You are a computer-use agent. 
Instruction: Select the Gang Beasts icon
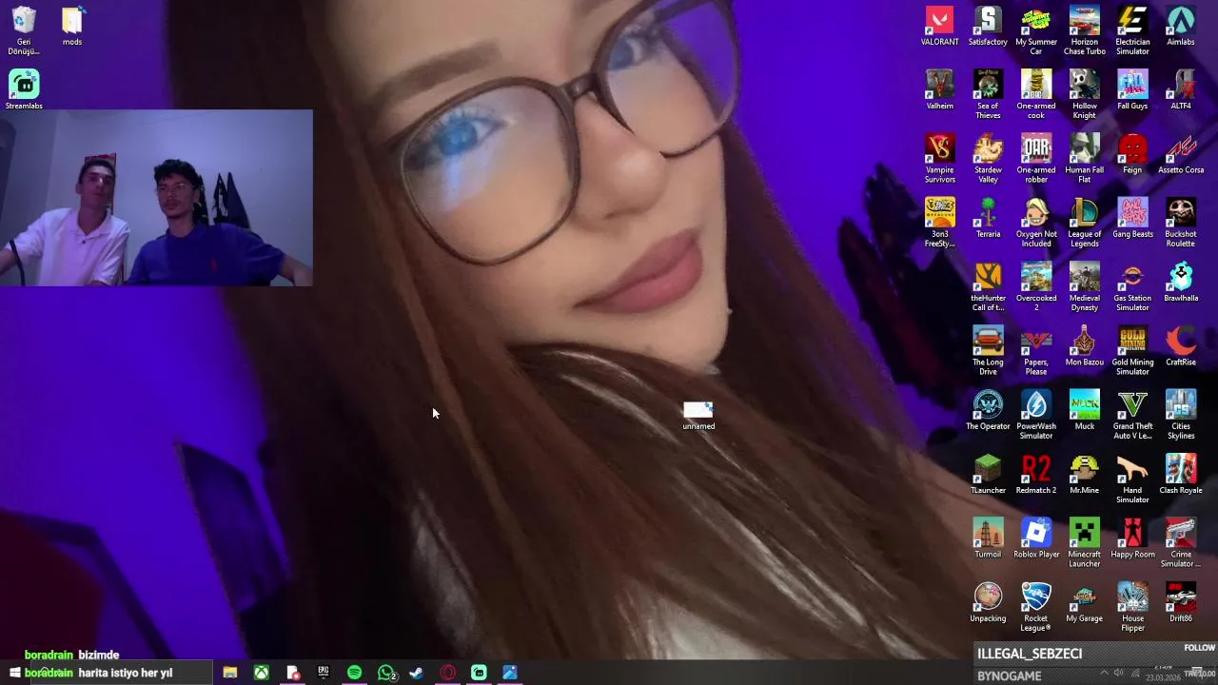pos(1132,218)
